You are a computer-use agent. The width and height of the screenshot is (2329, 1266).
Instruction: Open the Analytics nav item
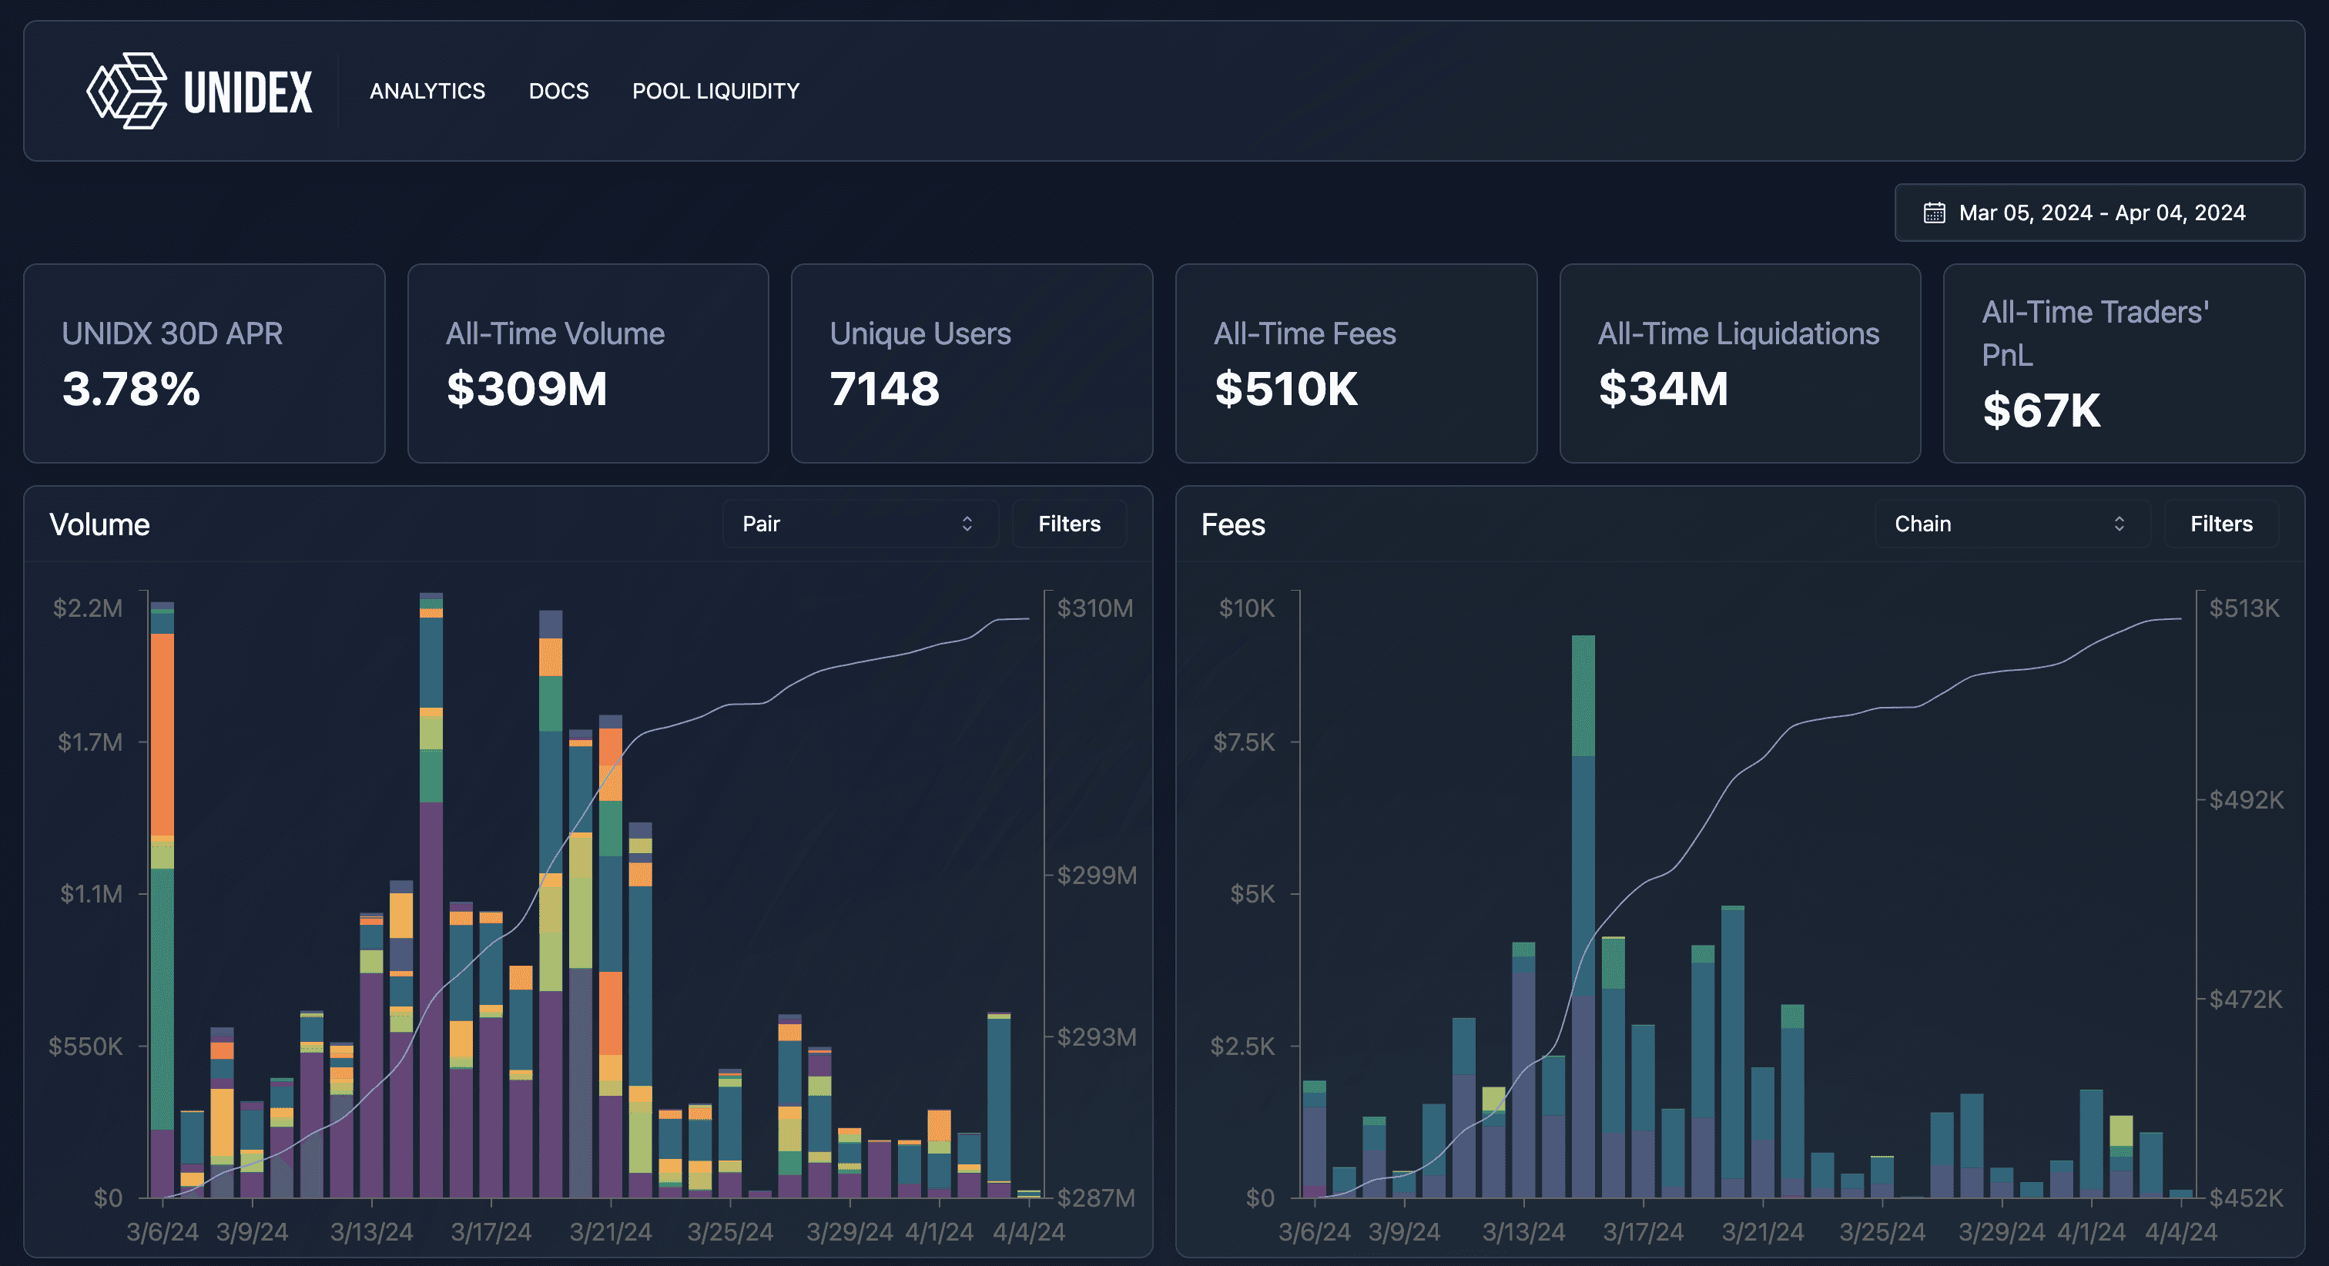tap(427, 92)
